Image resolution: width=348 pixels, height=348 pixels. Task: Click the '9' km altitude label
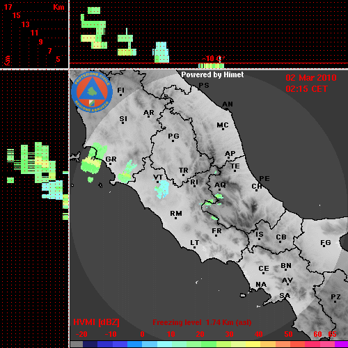coord(40,42)
